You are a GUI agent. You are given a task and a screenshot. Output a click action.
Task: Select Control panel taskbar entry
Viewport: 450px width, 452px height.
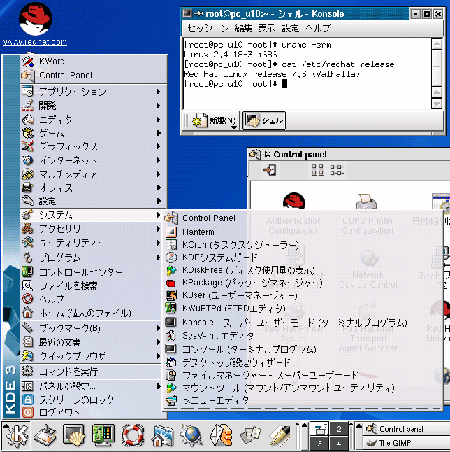click(406, 429)
